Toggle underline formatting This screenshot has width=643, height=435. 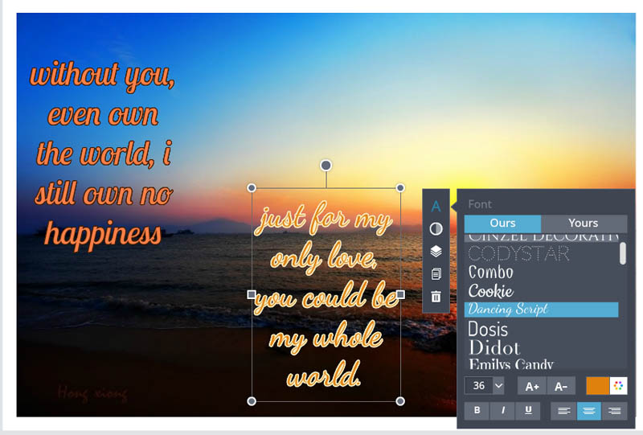pyautogui.click(x=528, y=410)
